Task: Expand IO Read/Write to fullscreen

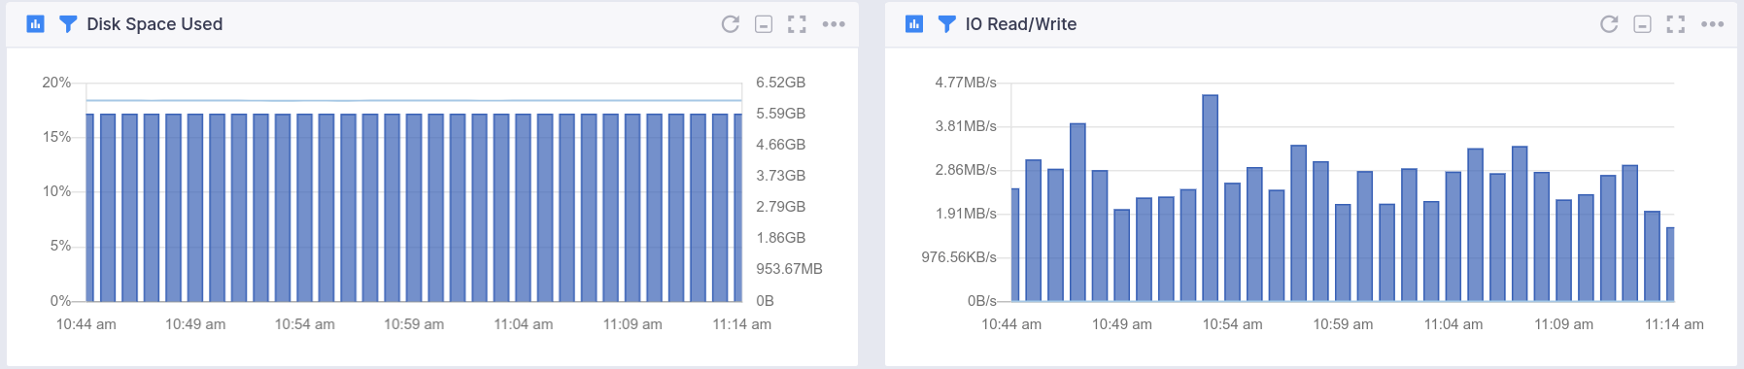Action: tap(1676, 24)
